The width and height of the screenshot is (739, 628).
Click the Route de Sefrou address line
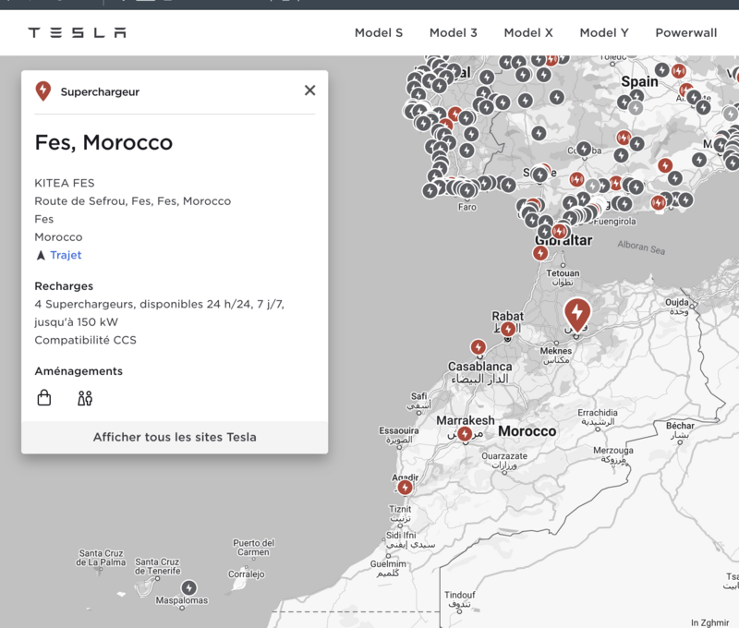132,201
